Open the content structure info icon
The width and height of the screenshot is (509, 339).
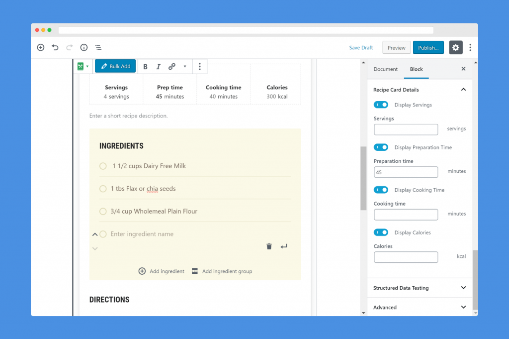pyautogui.click(x=84, y=48)
